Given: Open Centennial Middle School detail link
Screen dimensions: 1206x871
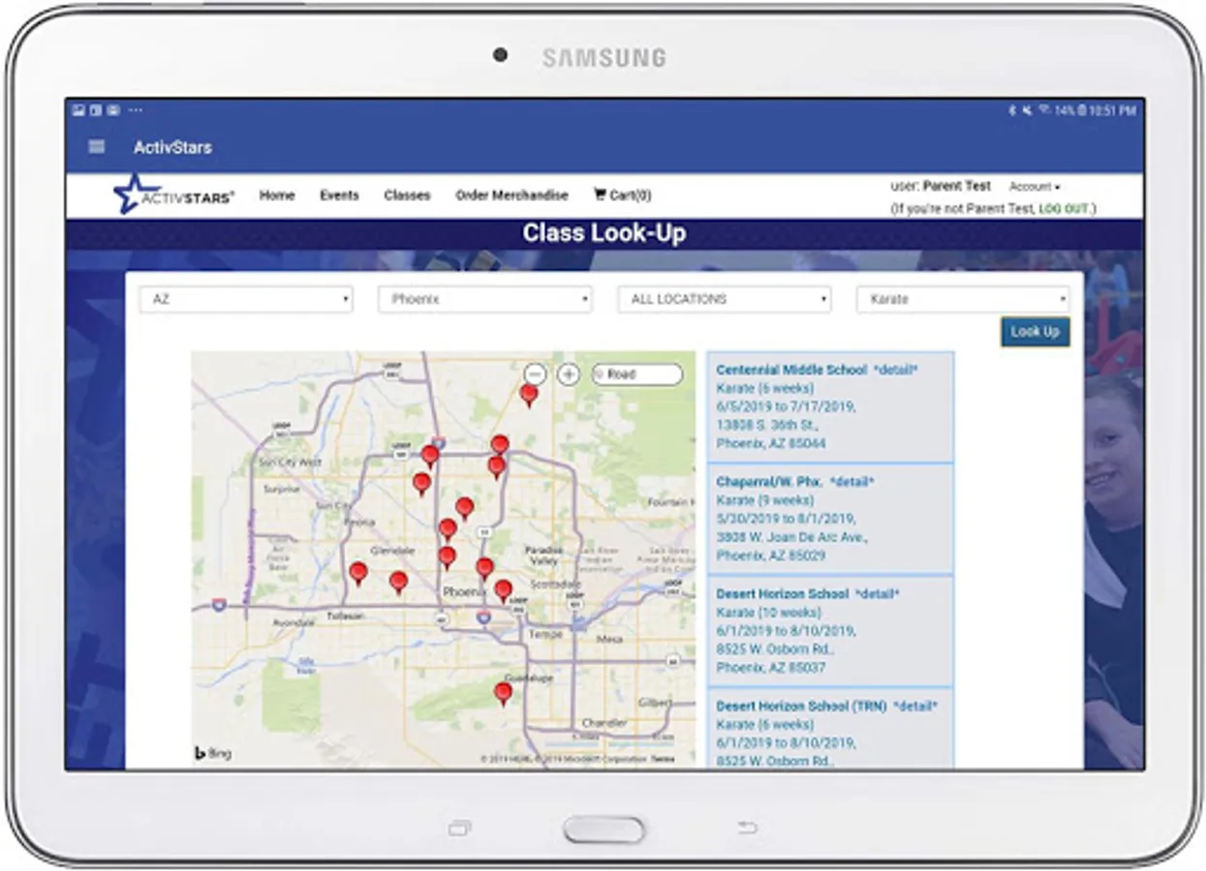Looking at the screenshot, I should click(x=895, y=370).
